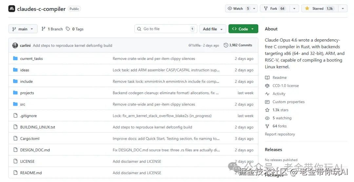Open the BUILDING_LINUX.txt file name

[38, 127]
